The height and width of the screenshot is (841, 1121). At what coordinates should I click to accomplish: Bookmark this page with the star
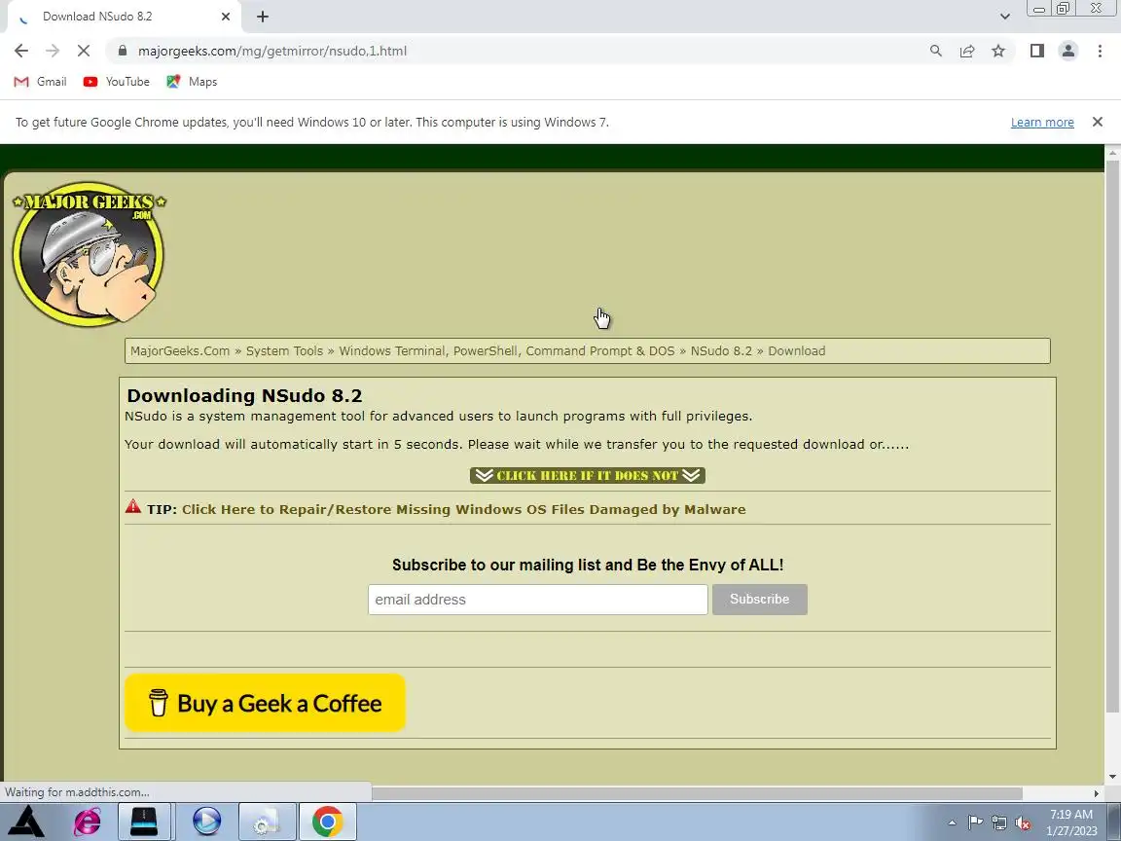998,51
